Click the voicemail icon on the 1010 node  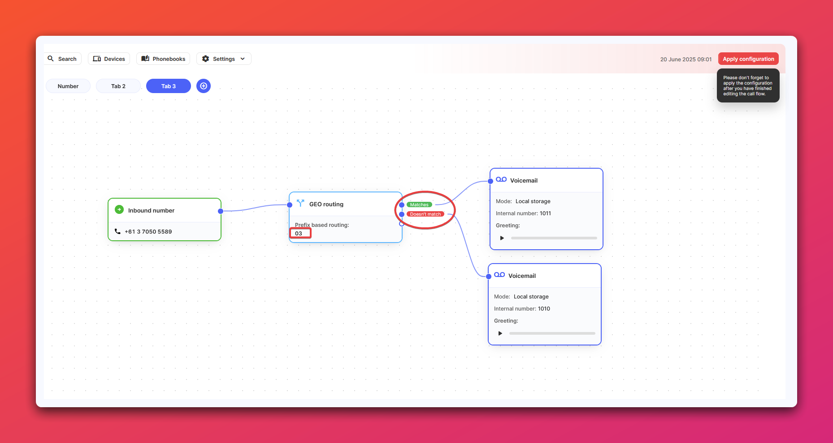(x=499, y=275)
